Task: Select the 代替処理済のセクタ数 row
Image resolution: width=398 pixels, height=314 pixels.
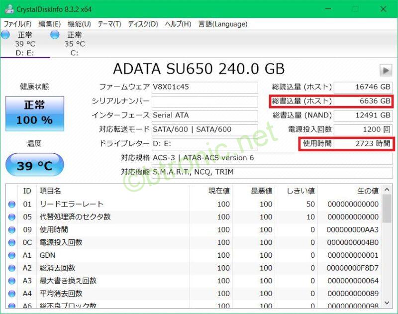Action: (x=194, y=217)
